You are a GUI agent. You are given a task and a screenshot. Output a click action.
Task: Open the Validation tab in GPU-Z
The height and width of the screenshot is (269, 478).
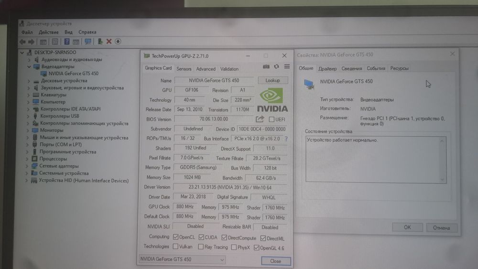(x=229, y=69)
